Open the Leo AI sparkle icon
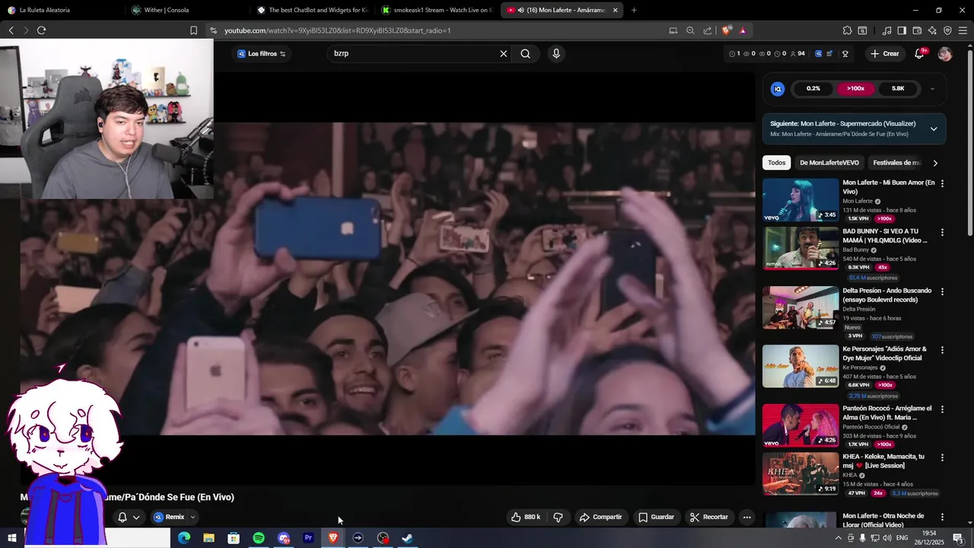Viewport: 974px width, 548px height. click(x=932, y=30)
